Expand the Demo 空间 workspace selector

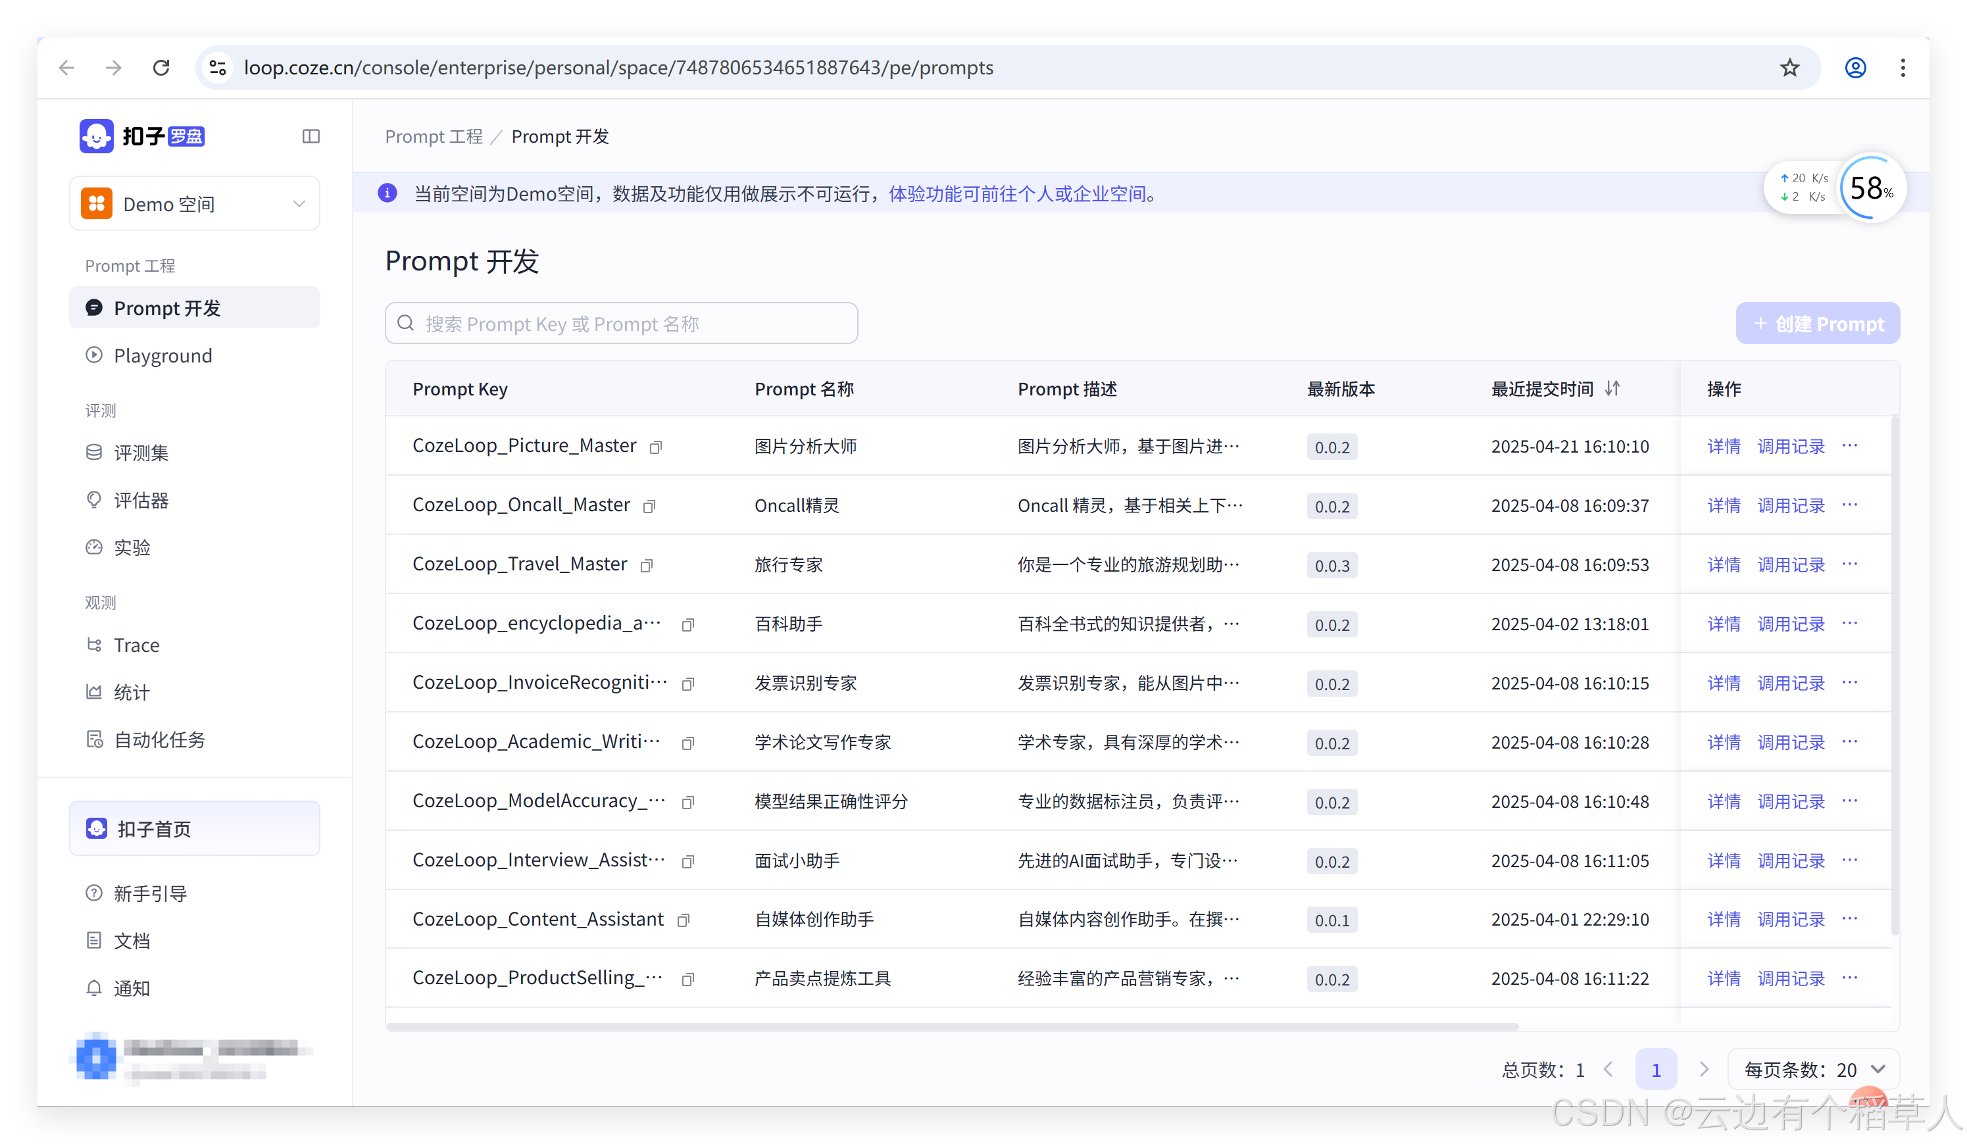[194, 204]
